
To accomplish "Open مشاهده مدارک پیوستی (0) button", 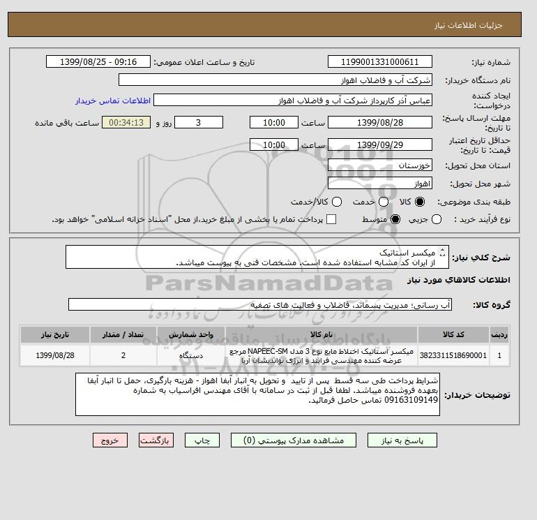I will (x=294, y=440).
